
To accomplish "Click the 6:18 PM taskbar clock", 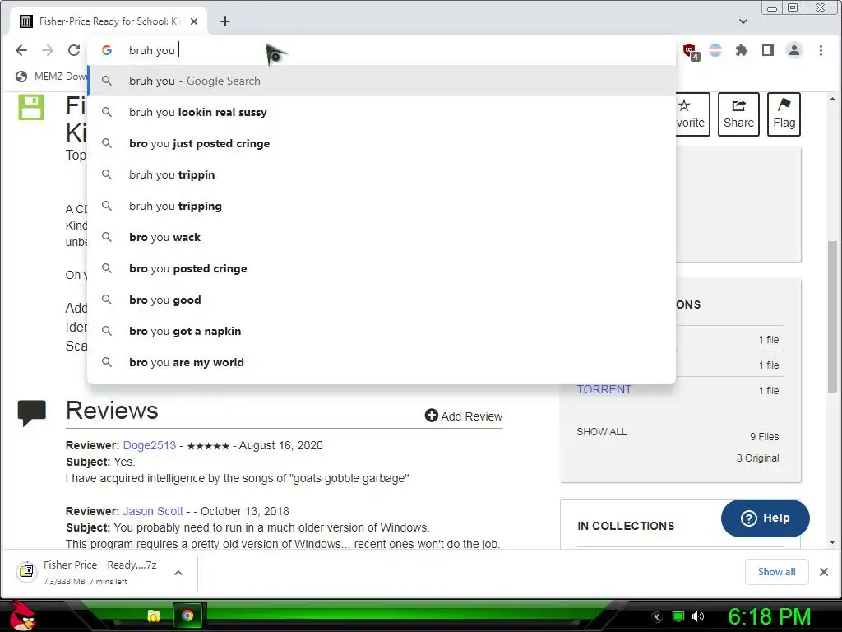I will click(x=769, y=617).
